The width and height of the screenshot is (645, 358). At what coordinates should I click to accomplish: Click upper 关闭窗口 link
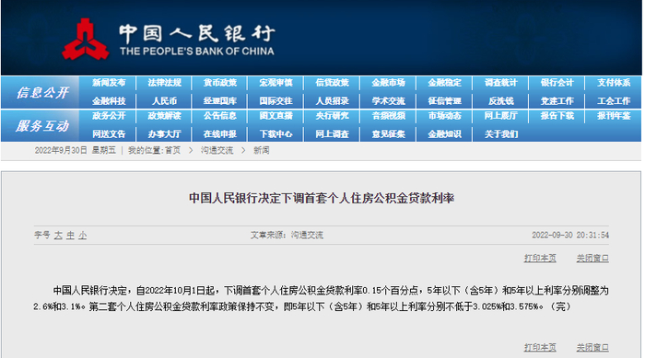(x=592, y=258)
